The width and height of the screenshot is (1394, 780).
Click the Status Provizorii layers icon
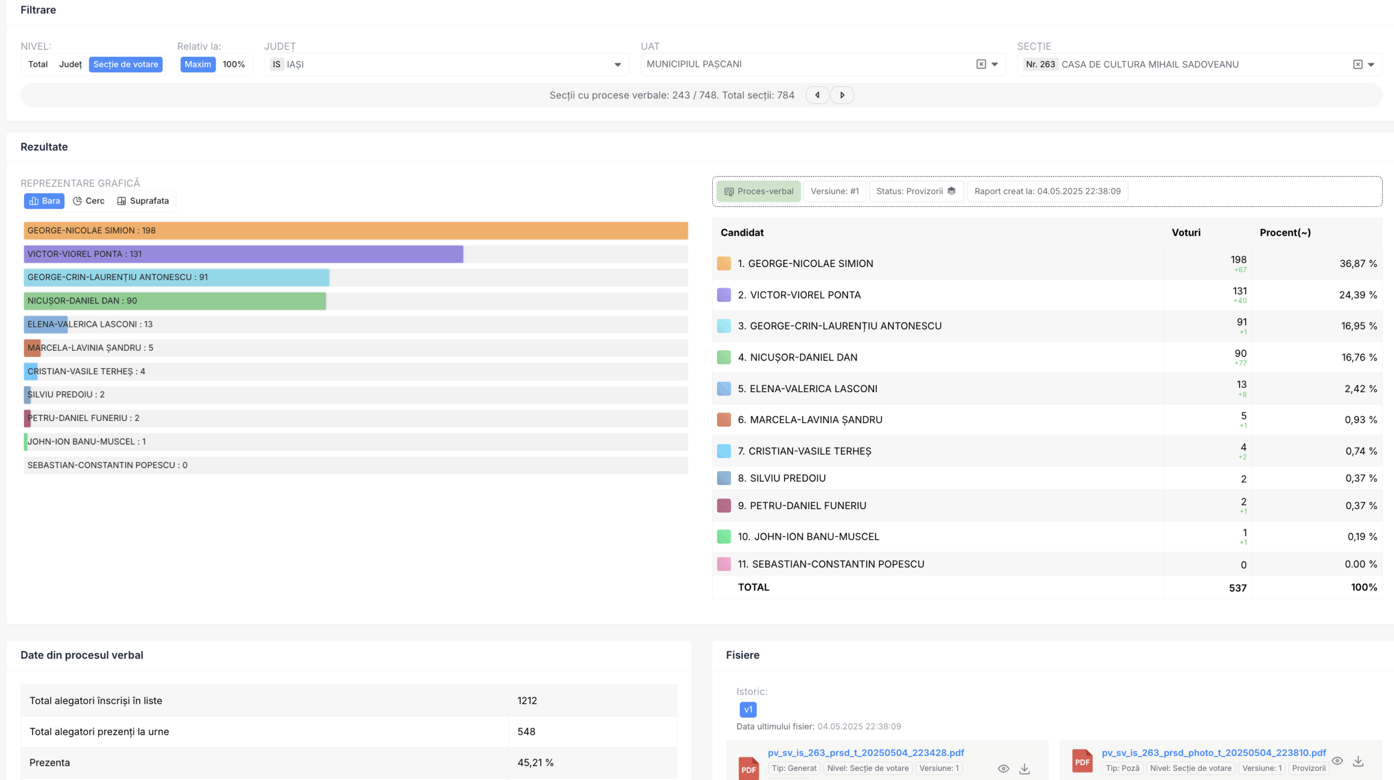(951, 191)
